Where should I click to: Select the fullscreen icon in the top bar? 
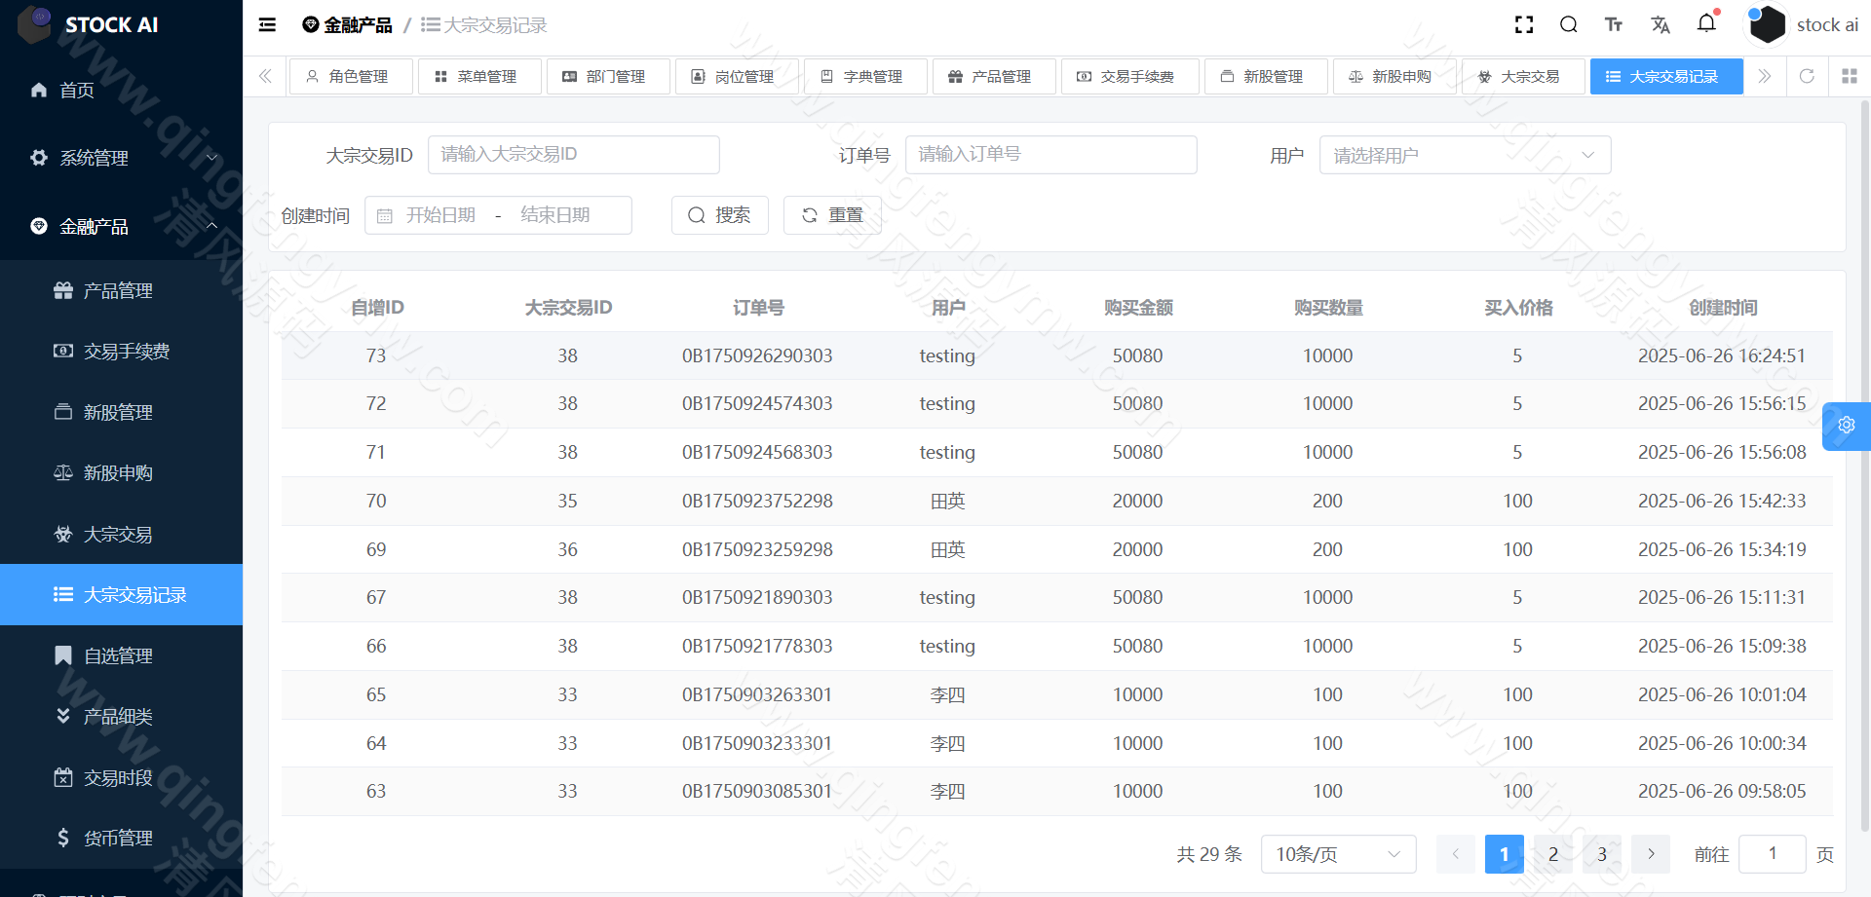[x=1523, y=24]
